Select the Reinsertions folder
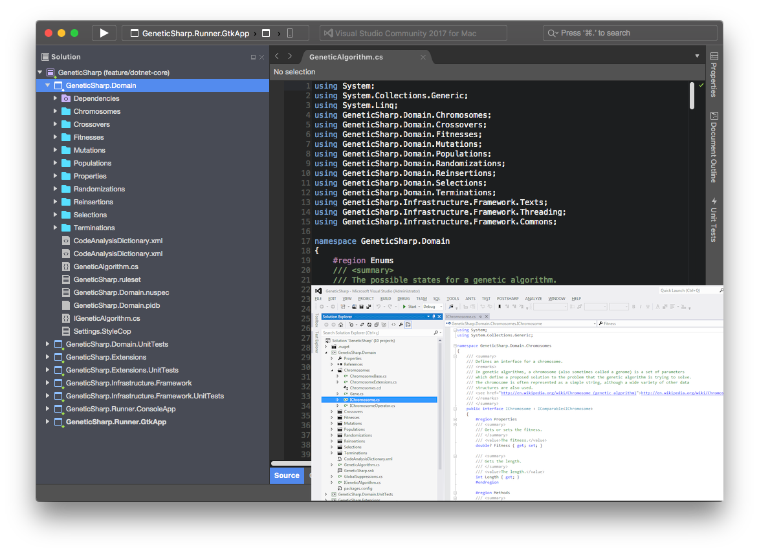Screen dimensions: 759x553 pyautogui.click(x=93, y=202)
